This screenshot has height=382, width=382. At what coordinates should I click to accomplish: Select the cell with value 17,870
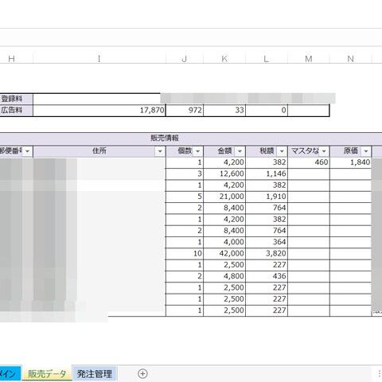coord(99,110)
